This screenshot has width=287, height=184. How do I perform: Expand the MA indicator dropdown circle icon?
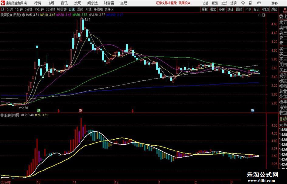click(23, 15)
